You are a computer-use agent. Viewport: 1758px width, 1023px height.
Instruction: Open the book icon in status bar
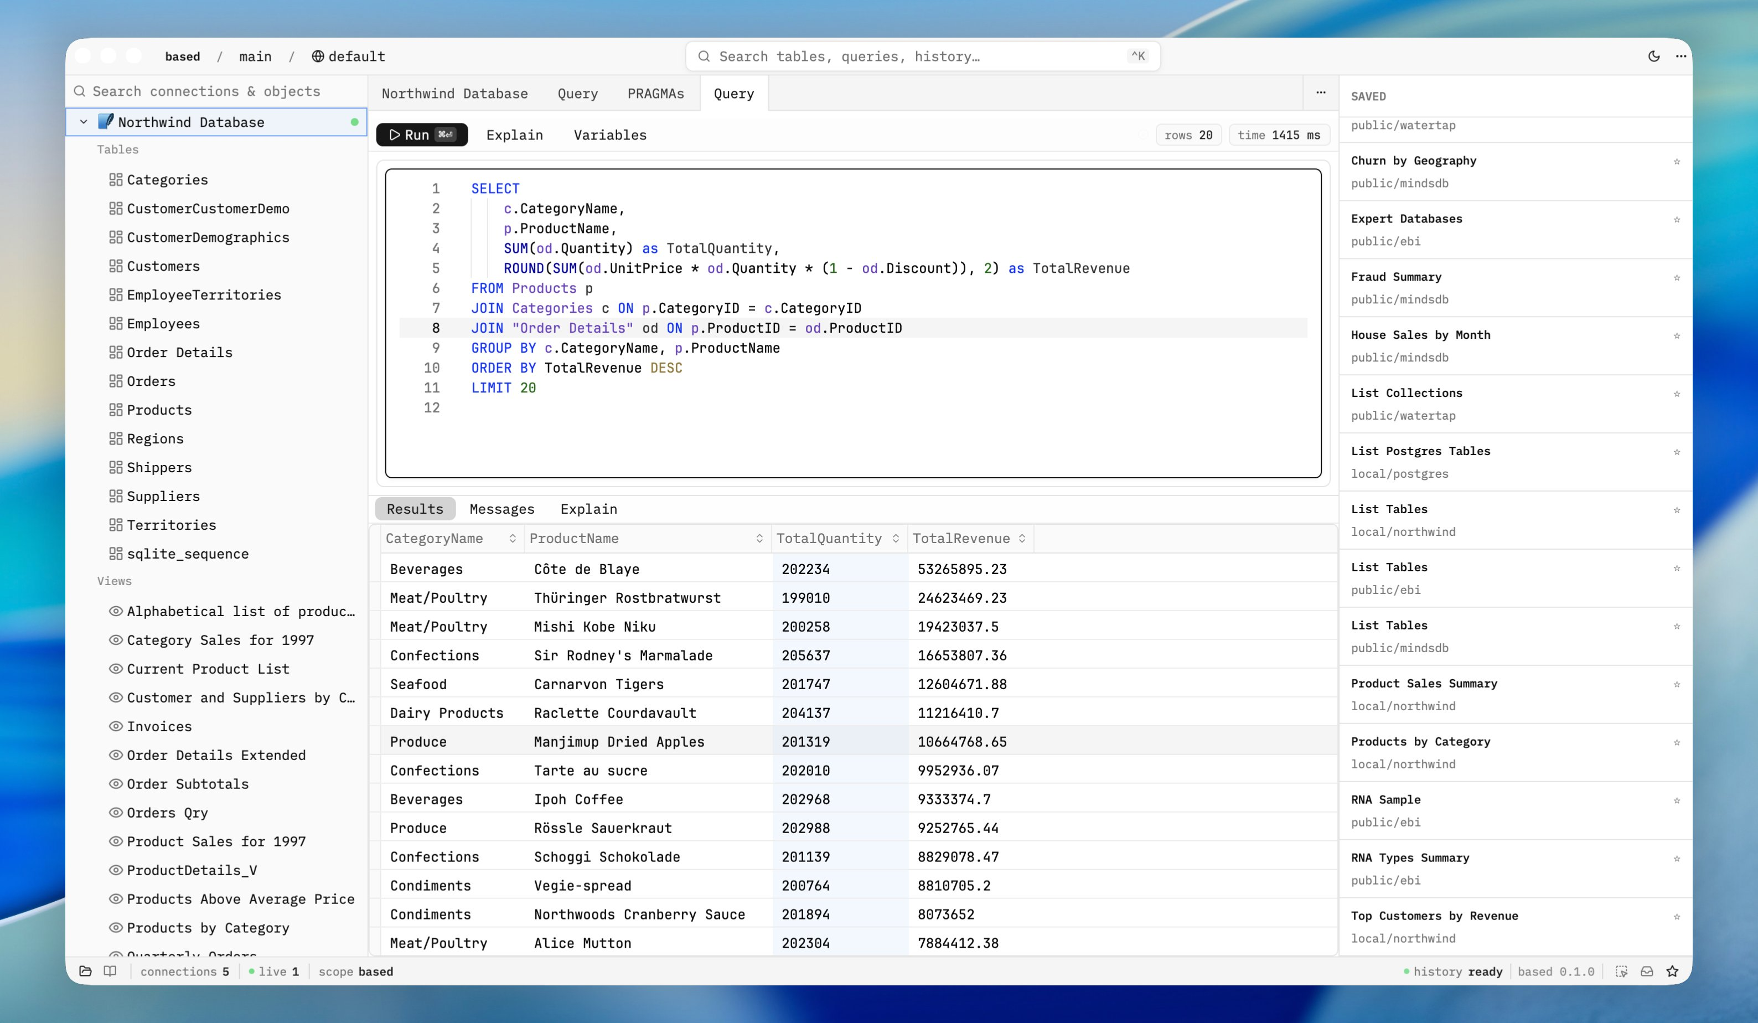110,970
